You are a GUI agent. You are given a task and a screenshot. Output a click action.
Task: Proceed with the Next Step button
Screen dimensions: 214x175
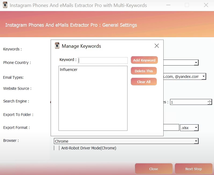click(x=193, y=169)
